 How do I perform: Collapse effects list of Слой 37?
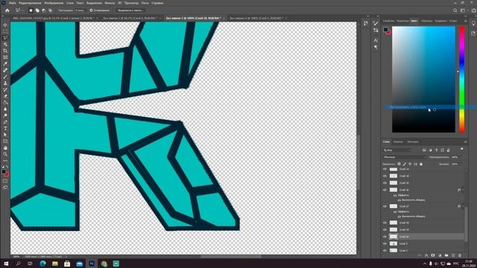pyautogui.click(x=462, y=206)
